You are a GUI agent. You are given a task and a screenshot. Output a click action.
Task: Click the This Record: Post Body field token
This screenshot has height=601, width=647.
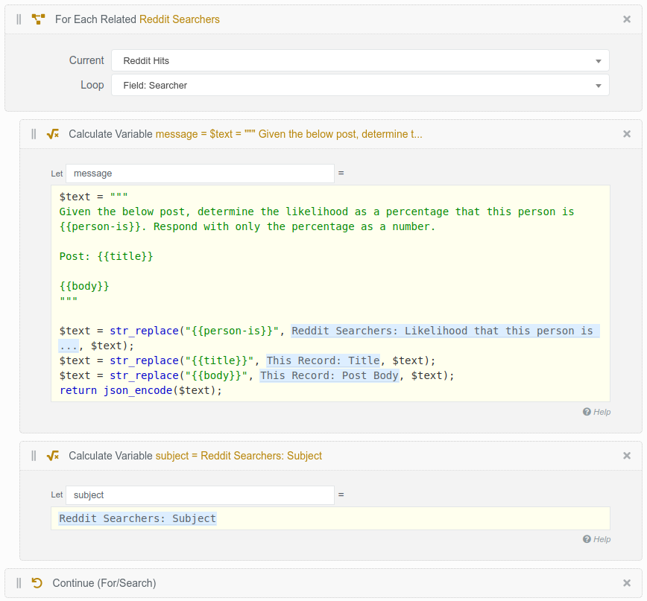(329, 375)
